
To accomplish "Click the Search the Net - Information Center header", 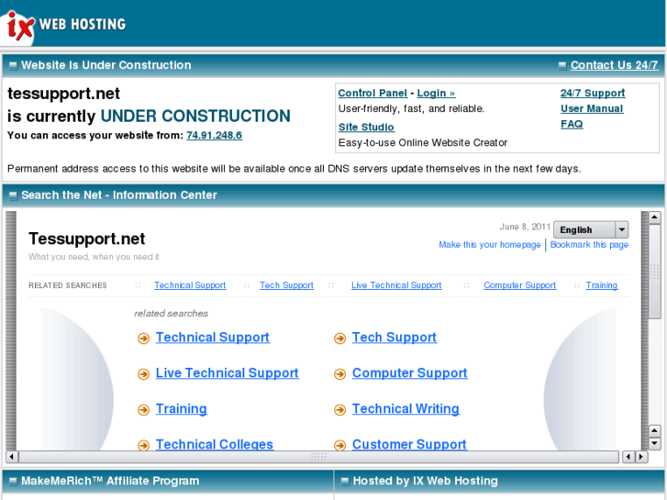I will click(x=119, y=194).
